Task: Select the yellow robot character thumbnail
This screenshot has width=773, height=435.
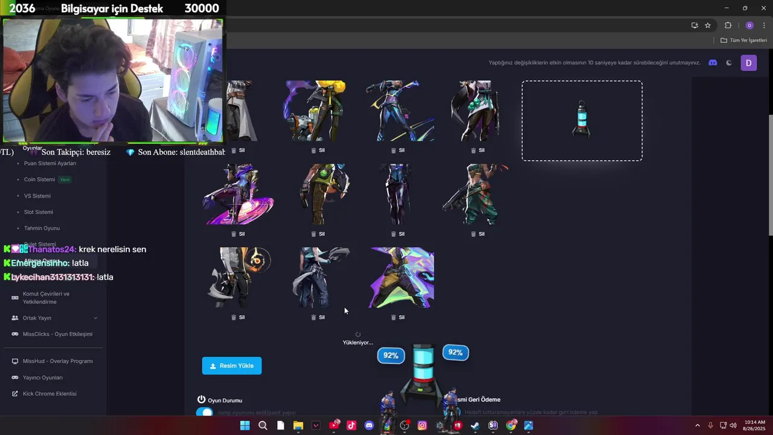Action: (x=316, y=111)
